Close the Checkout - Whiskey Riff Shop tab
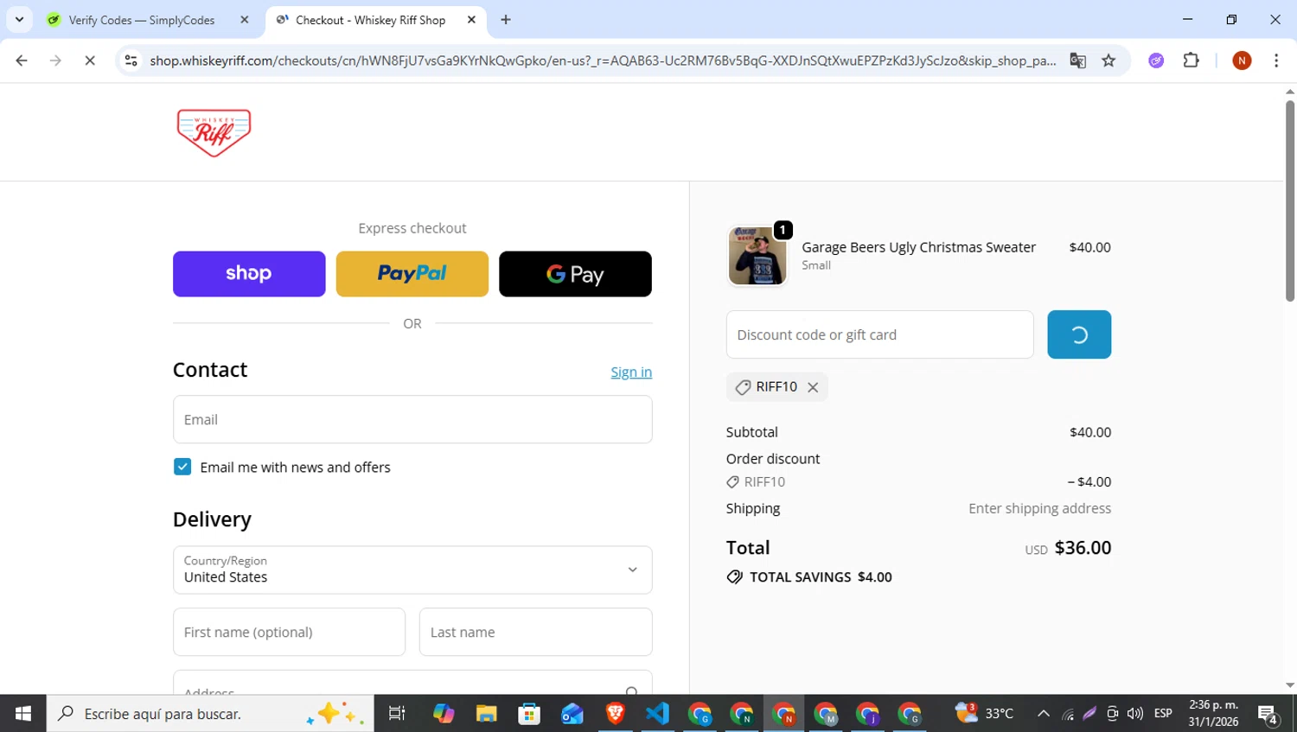The width and height of the screenshot is (1297, 732). [471, 20]
